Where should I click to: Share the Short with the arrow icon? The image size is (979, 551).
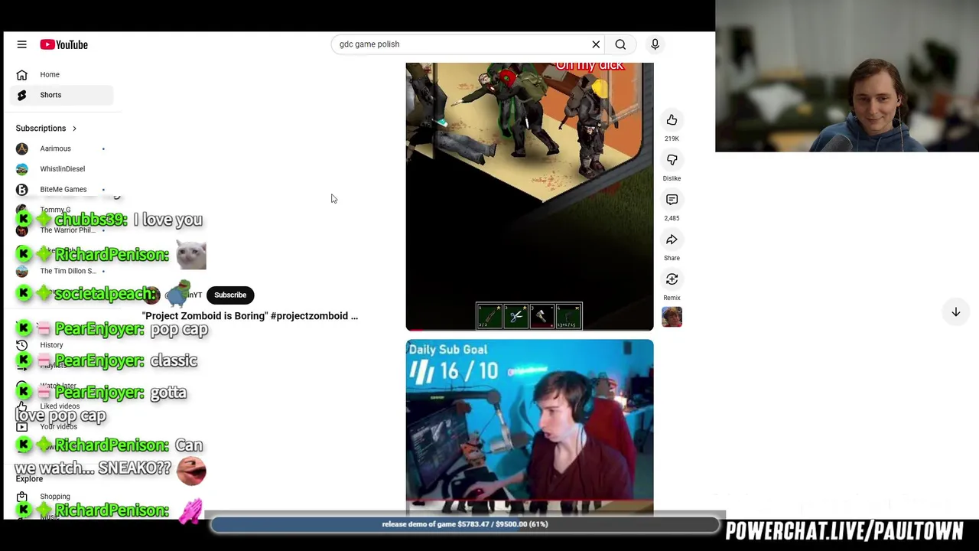tap(672, 240)
